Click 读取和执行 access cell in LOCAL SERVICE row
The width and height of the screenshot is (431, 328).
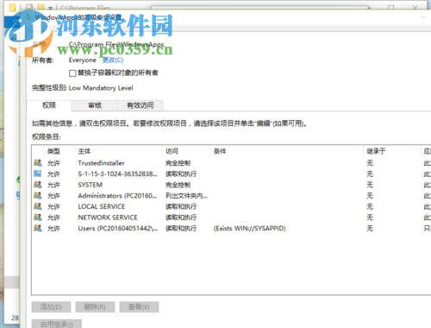coord(181,206)
